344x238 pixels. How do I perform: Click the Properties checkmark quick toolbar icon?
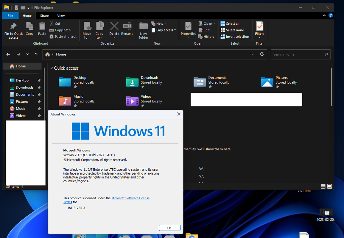16,7
